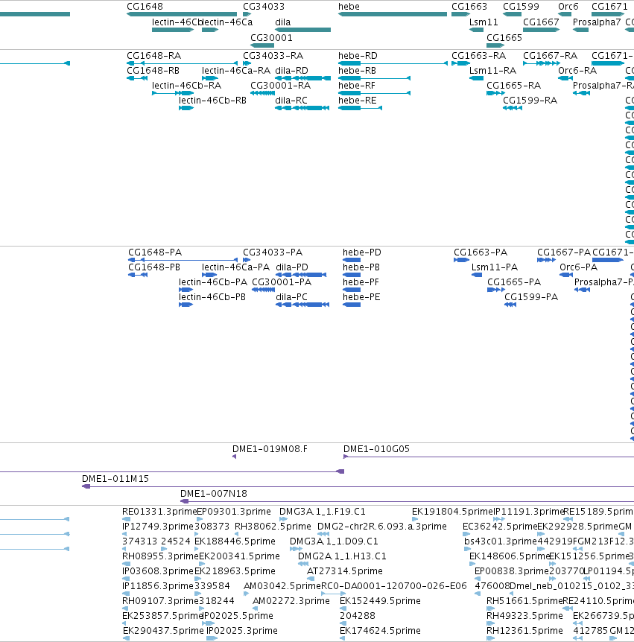Image resolution: width=634 pixels, height=642 pixels.
Task: Select protein CG1663-PA
Action: (481, 252)
